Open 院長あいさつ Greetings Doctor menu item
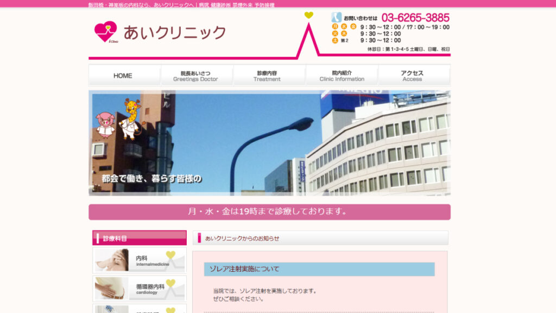Image resolution: width=556 pixels, height=313 pixels. pyautogui.click(x=197, y=76)
